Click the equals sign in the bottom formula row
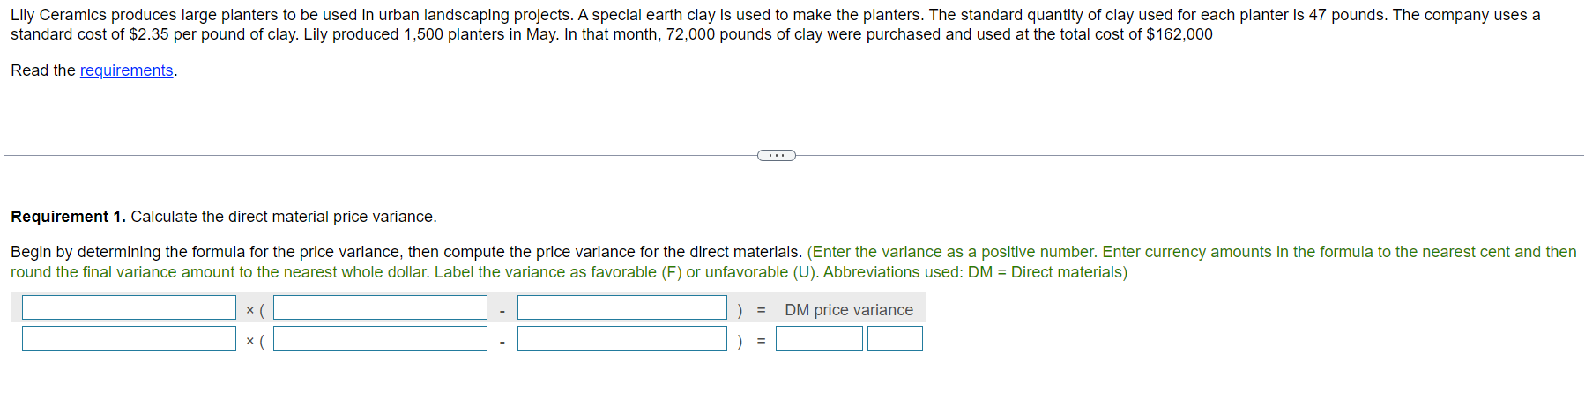Image resolution: width=1585 pixels, height=399 pixels. tap(761, 341)
